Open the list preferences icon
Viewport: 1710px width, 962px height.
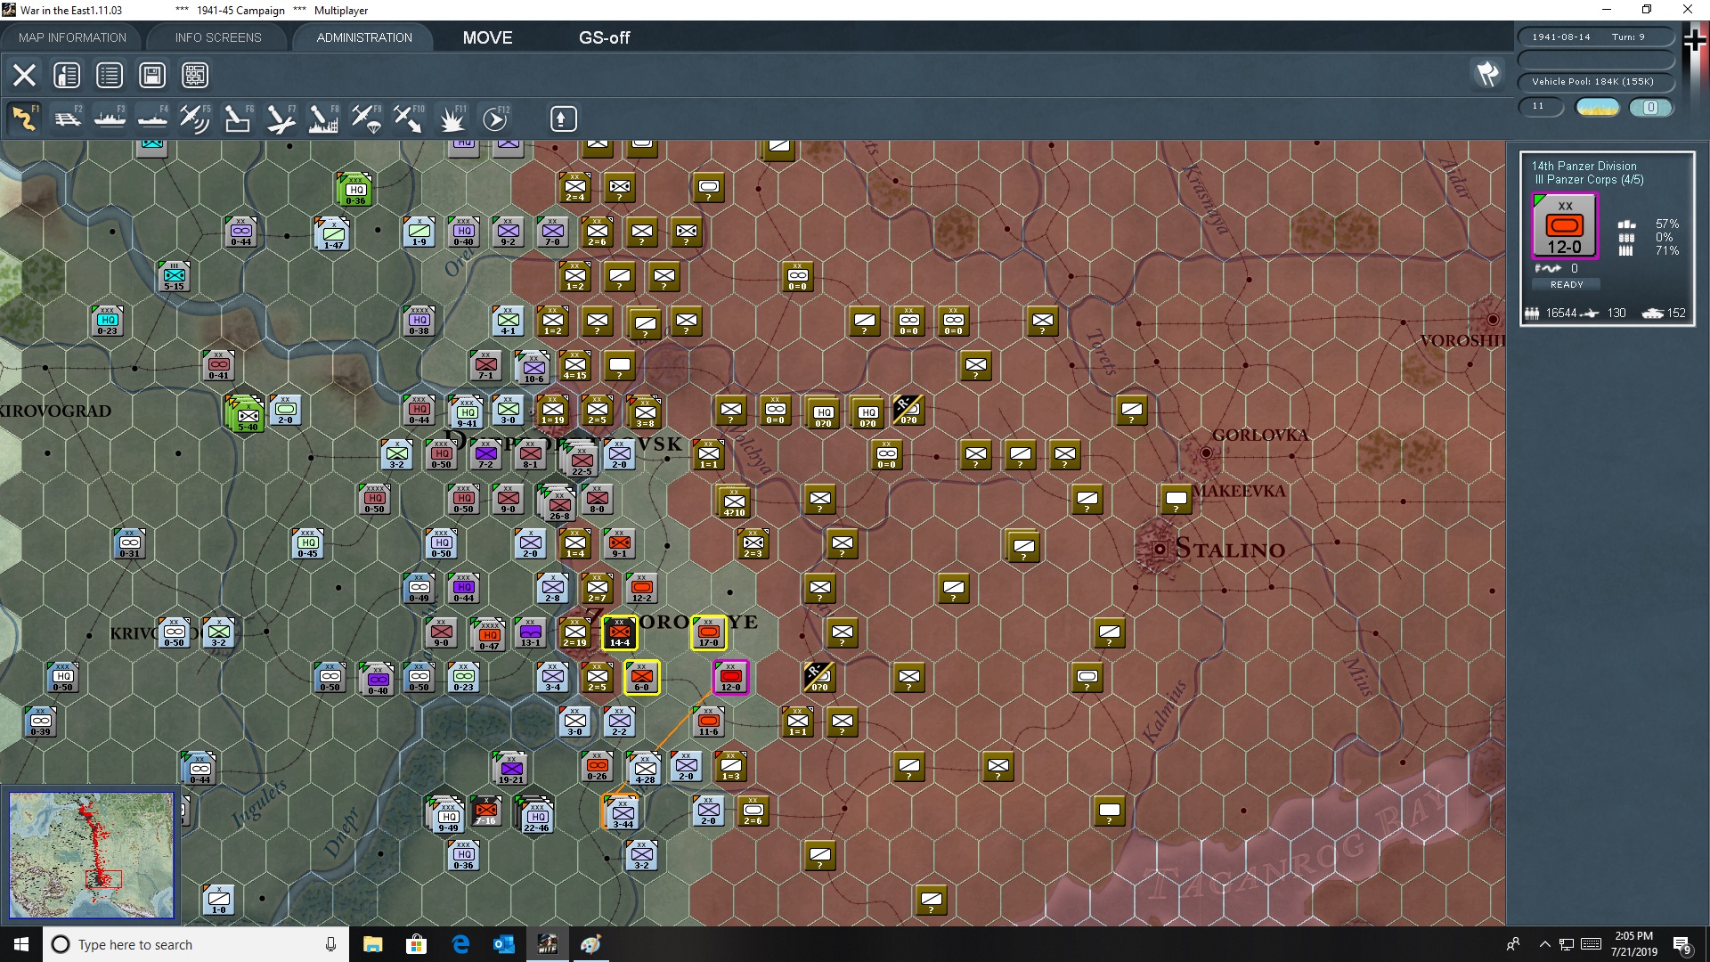pos(110,75)
